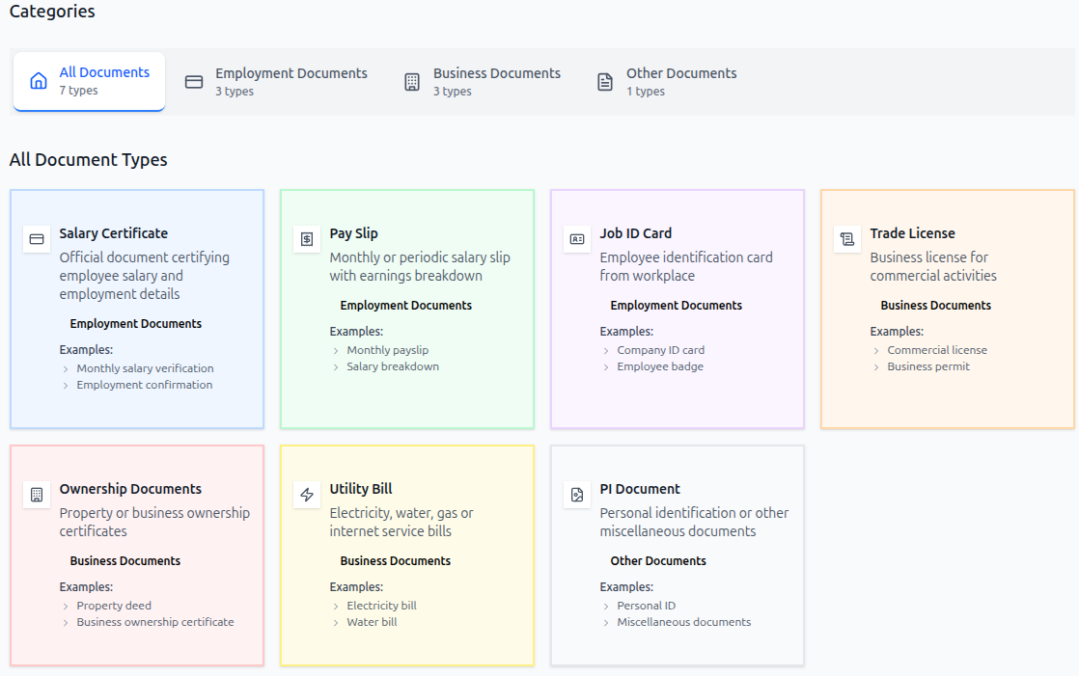Click the Utility Bill lightning icon
The width and height of the screenshot is (1079, 676).
307,495
